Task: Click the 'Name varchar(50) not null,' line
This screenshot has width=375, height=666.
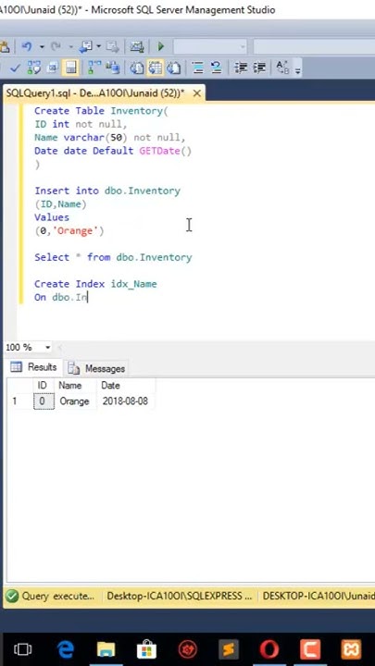Action: point(110,138)
